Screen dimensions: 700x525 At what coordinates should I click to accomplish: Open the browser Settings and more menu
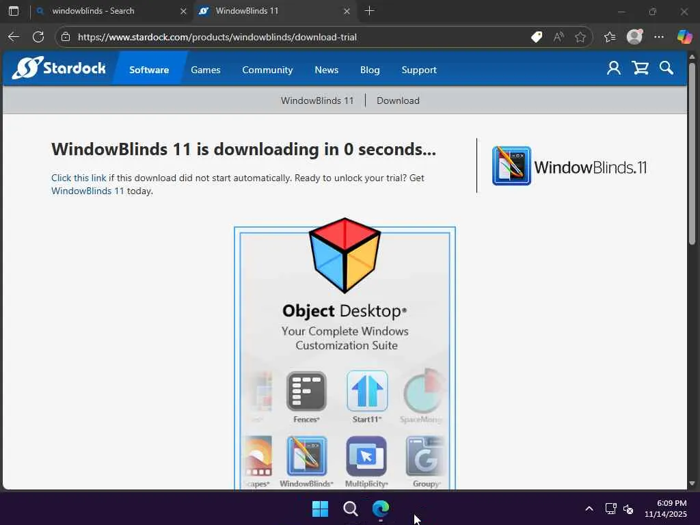[659, 37]
